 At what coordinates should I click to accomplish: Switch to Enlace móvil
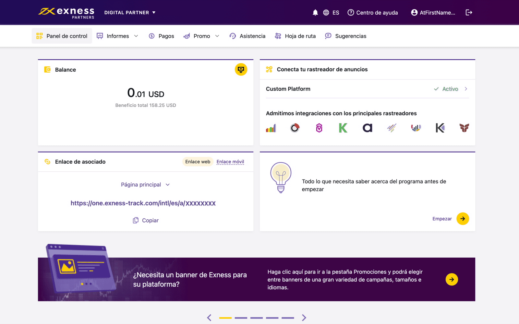click(x=230, y=162)
